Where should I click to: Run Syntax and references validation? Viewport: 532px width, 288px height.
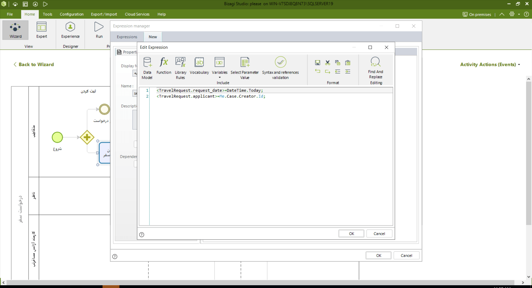pyautogui.click(x=280, y=68)
